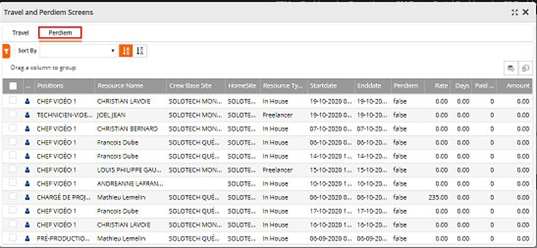Click the export grid icon above Amount
Image resolution: width=537 pixels, height=248 pixels.
(x=511, y=68)
